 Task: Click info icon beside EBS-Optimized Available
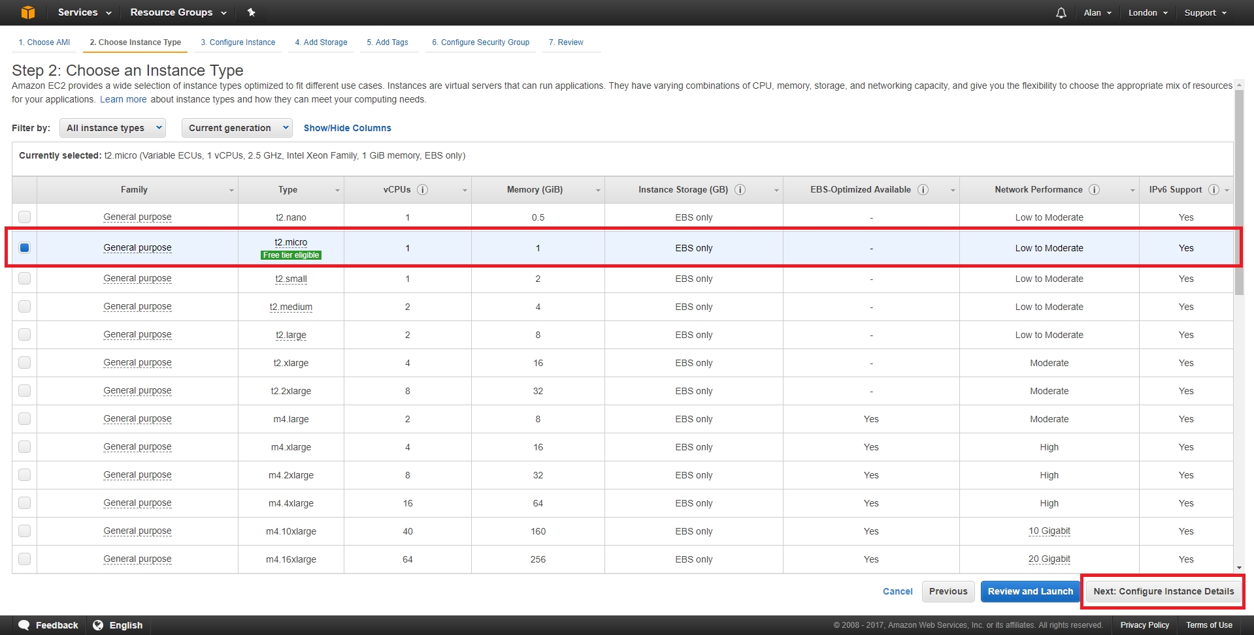click(x=923, y=190)
